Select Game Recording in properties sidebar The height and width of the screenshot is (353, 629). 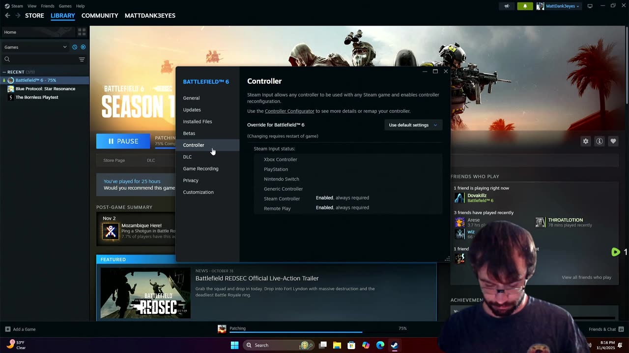point(207,169)
